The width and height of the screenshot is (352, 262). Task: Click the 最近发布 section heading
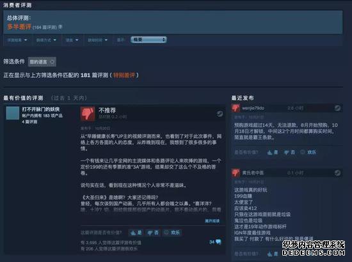click(243, 98)
